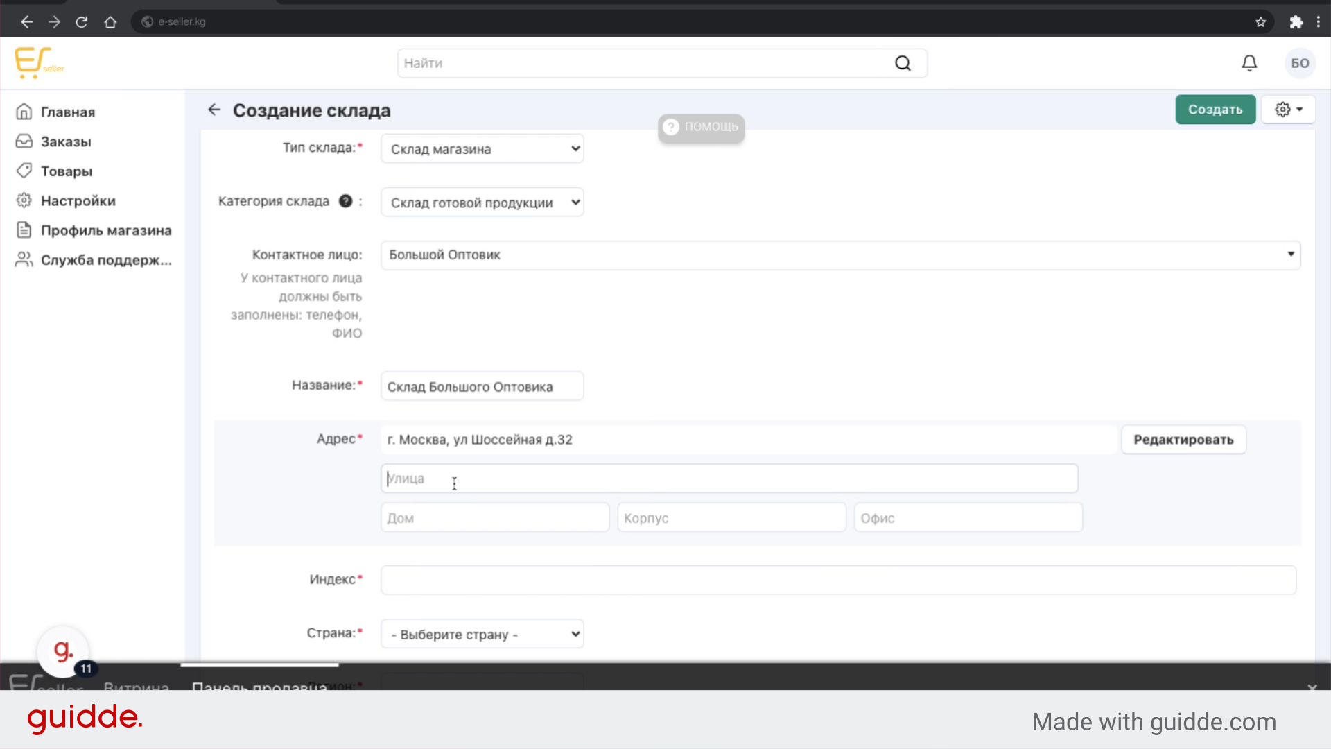Click the Редактировать address button
This screenshot has width=1331, height=749.
coord(1183,440)
